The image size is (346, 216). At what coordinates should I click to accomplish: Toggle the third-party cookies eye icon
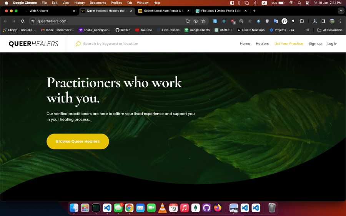pyautogui.click(x=195, y=21)
